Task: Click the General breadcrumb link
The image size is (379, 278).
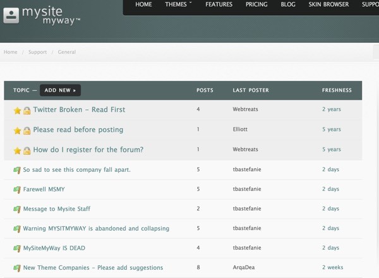Action: pyautogui.click(x=67, y=52)
